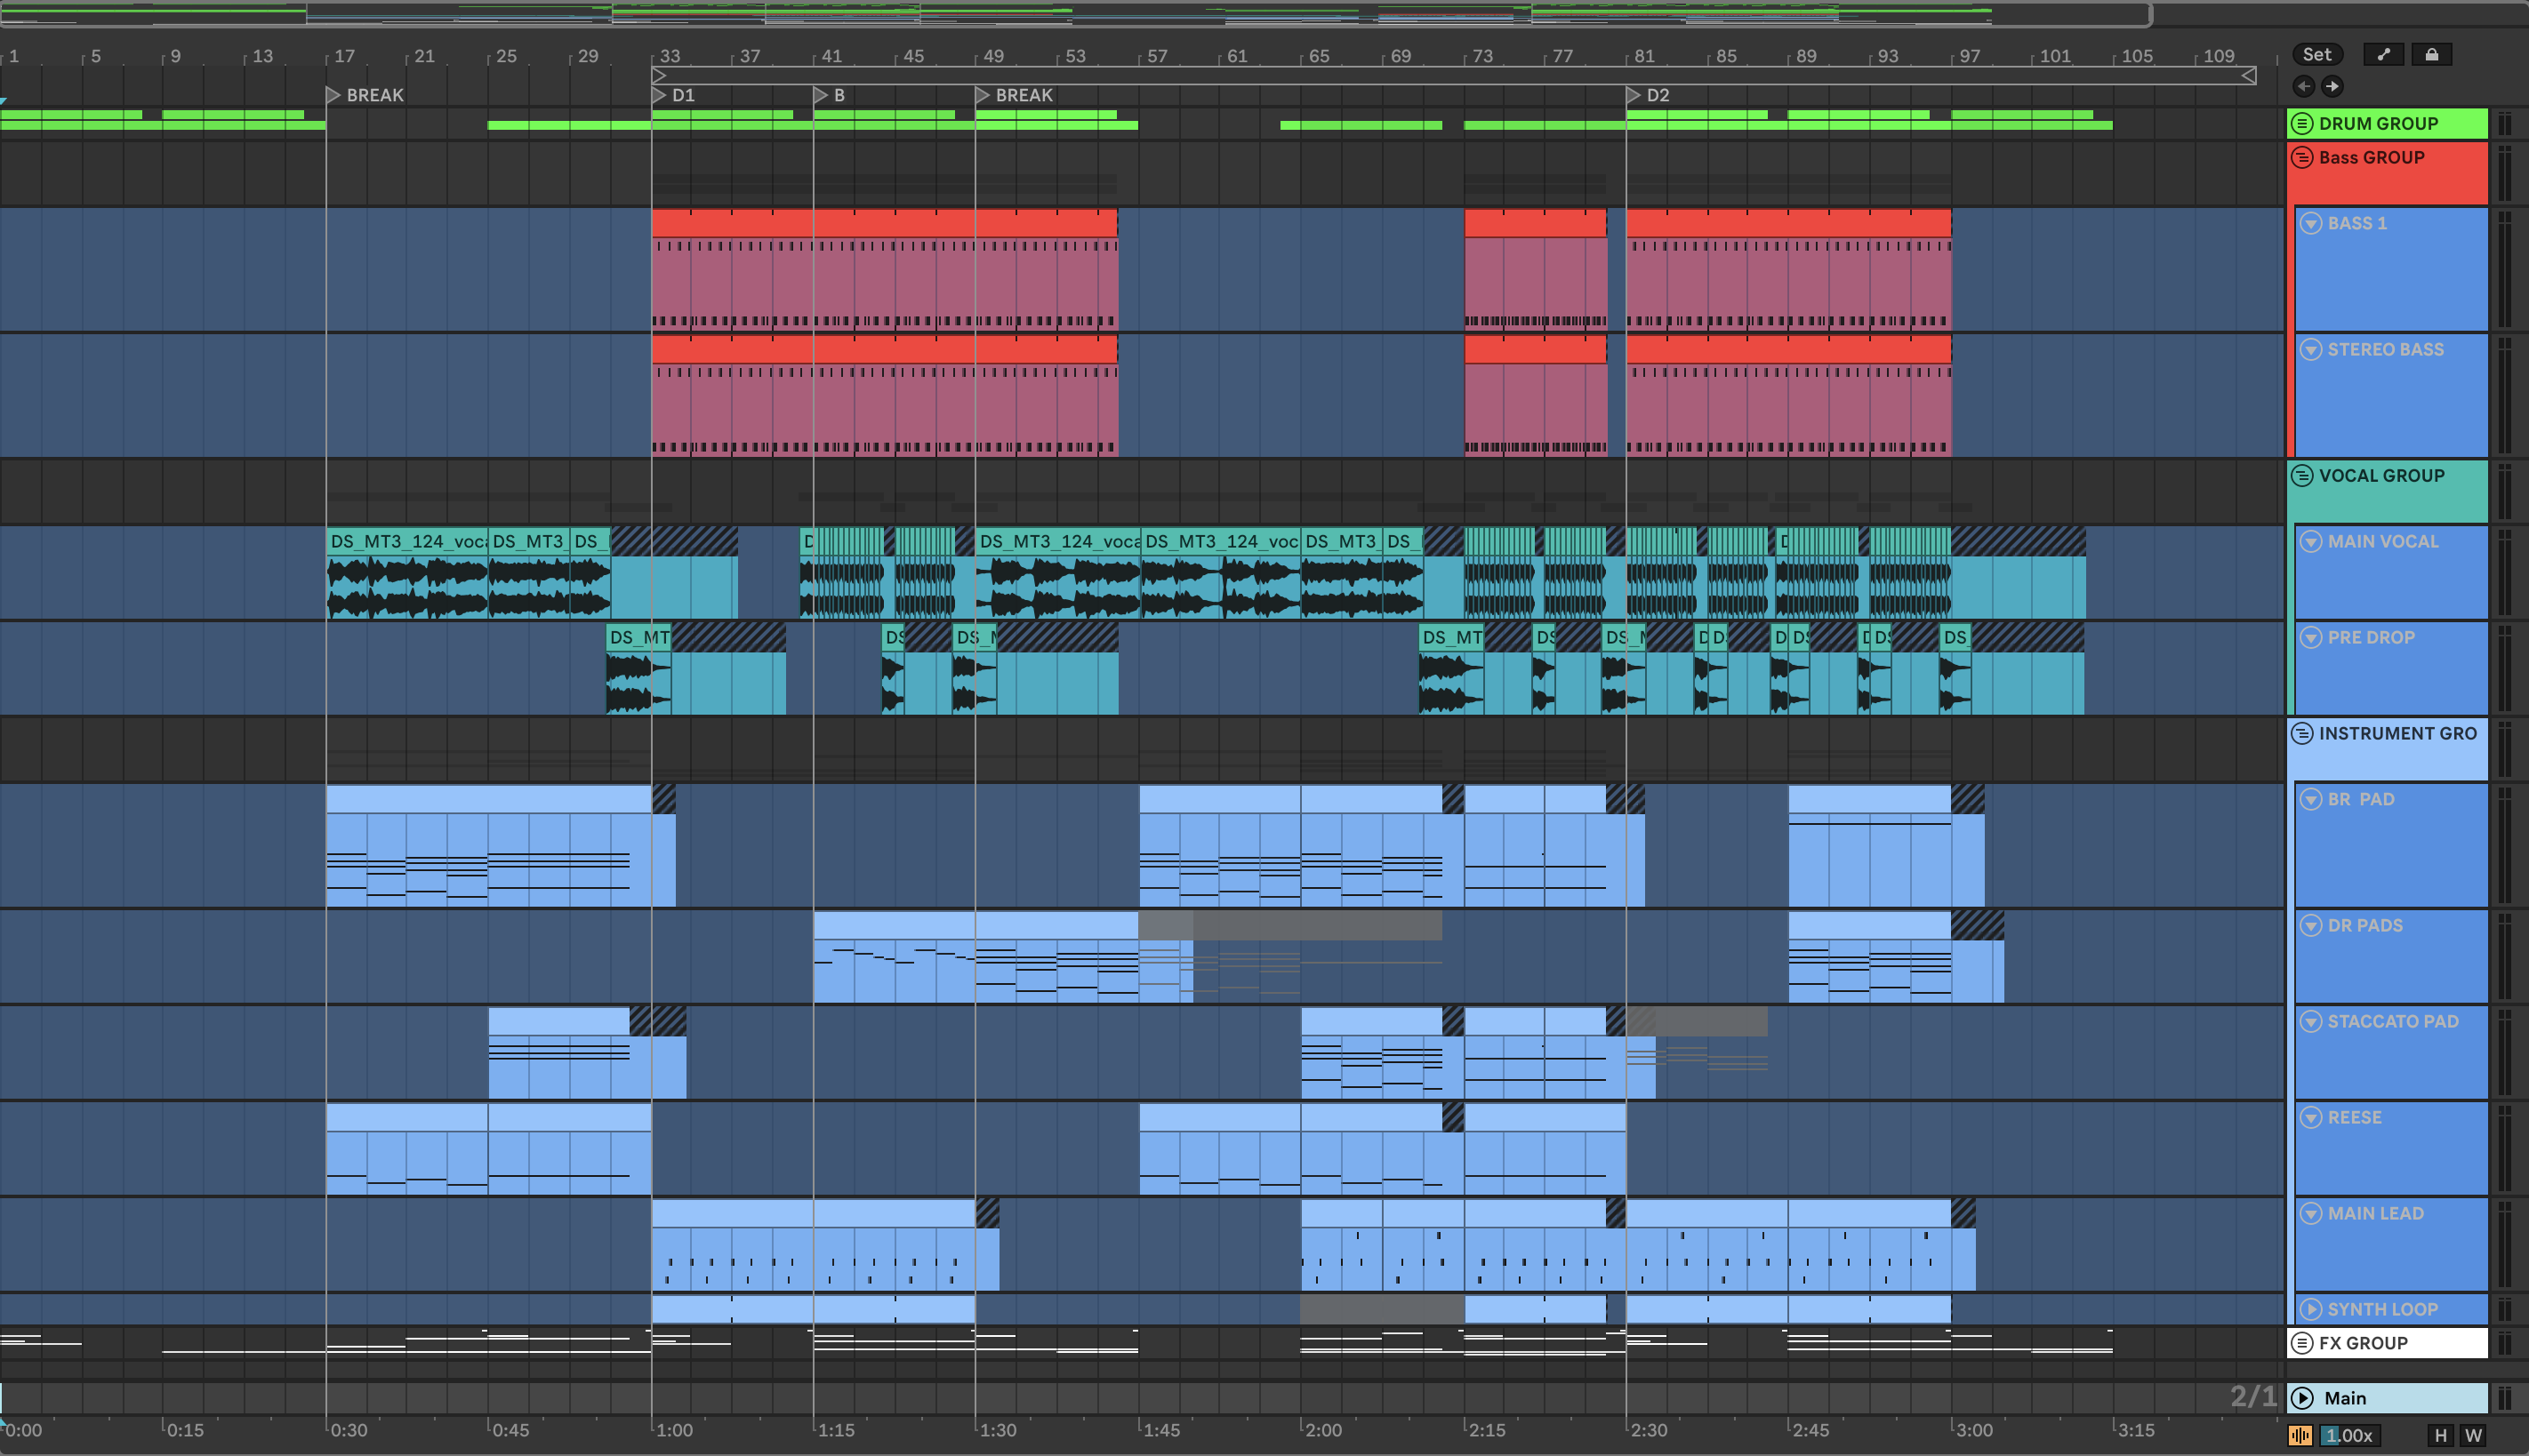Unfold the DRUM GROUP track
Image resolution: width=2529 pixels, height=1456 pixels.
point(2302,123)
